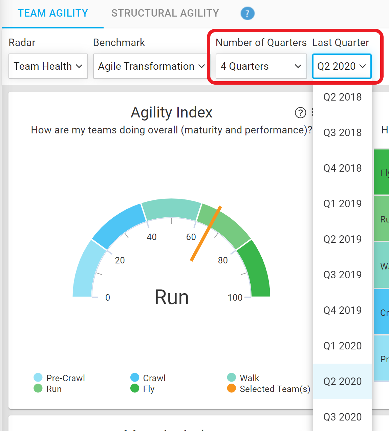Open the 4 Quarters dropdown
This screenshot has width=389, height=431.
coord(261,66)
